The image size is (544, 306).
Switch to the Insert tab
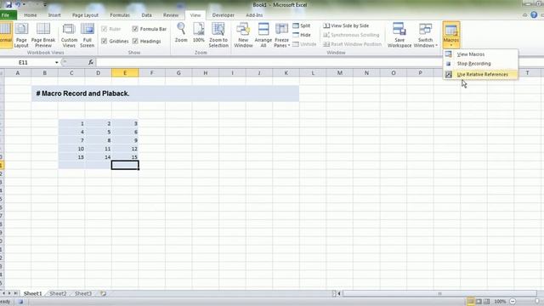click(x=54, y=15)
